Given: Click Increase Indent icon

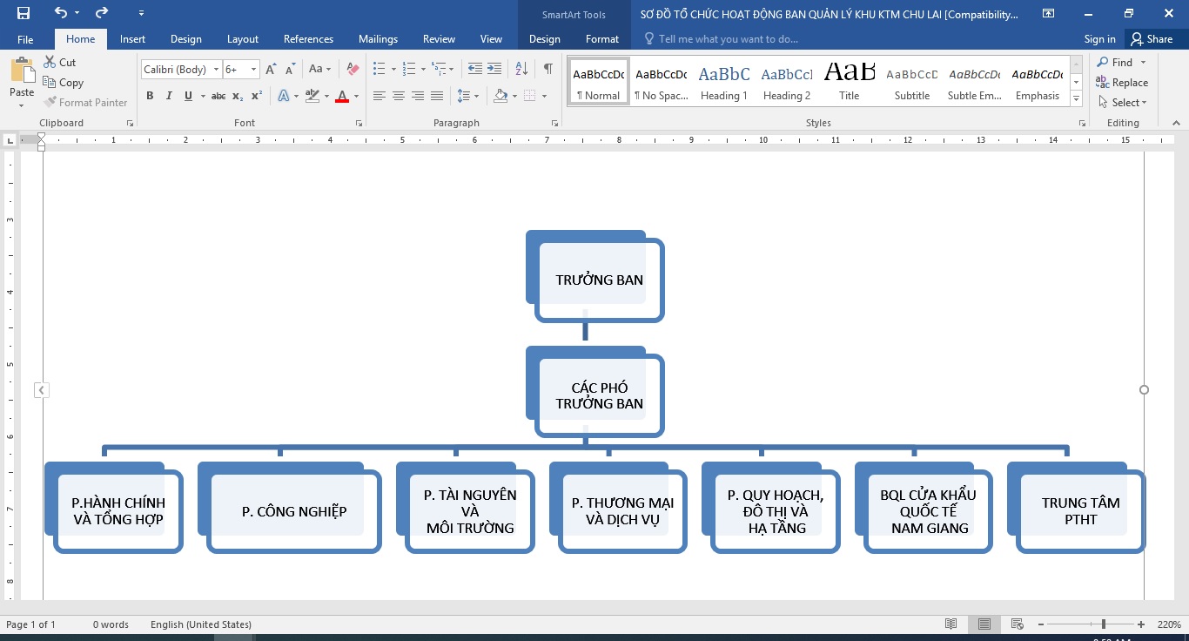Looking at the screenshot, I should pos(494,69).
